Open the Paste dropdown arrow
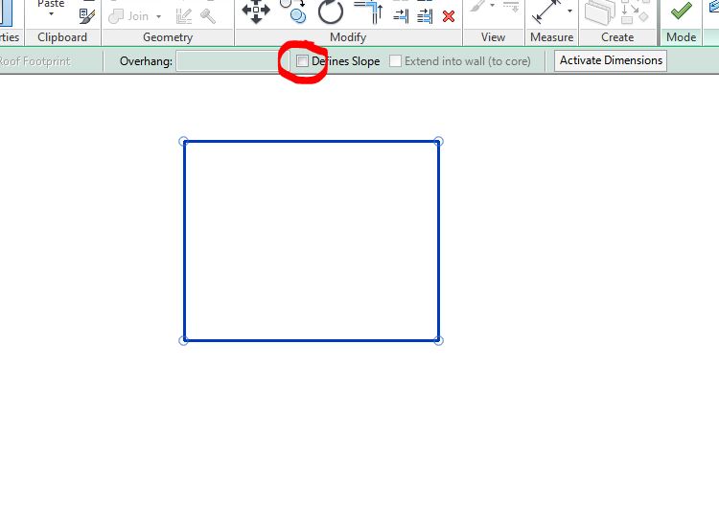 pyautogui.click(x=51, y=14)
